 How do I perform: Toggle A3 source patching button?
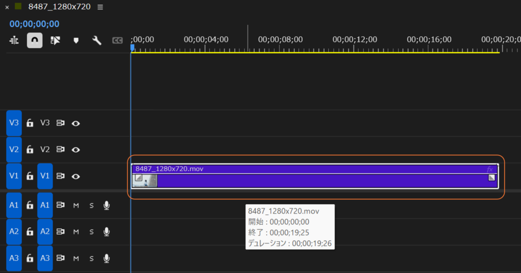click(x=14, y=258)
